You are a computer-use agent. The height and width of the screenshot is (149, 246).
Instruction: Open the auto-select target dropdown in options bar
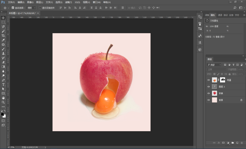tap(31, 8)
